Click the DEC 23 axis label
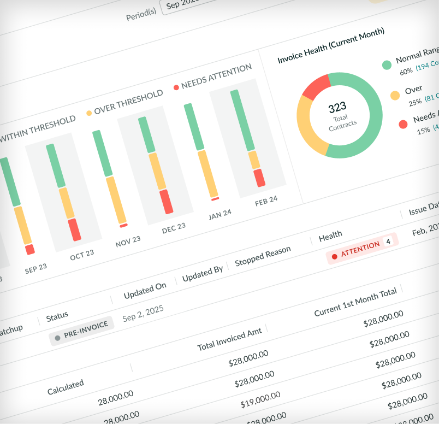439x424 pixels. [x=174, y=228]
